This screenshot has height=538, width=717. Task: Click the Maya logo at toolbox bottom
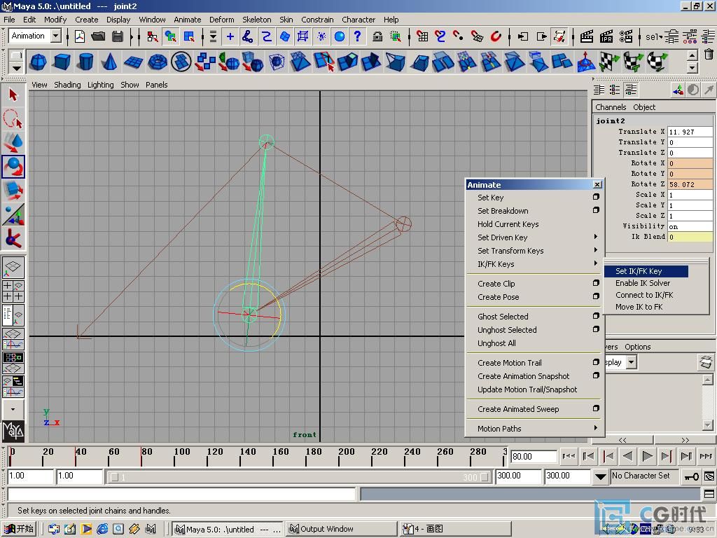tap(13, 431)
